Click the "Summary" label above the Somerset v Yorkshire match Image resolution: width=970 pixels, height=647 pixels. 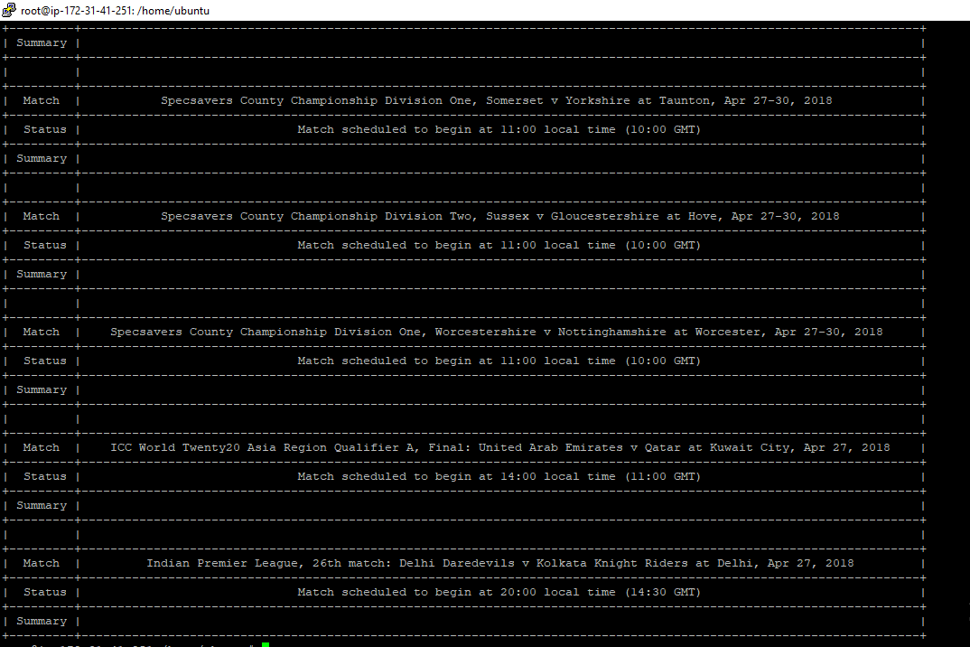(x=42, y=42)
